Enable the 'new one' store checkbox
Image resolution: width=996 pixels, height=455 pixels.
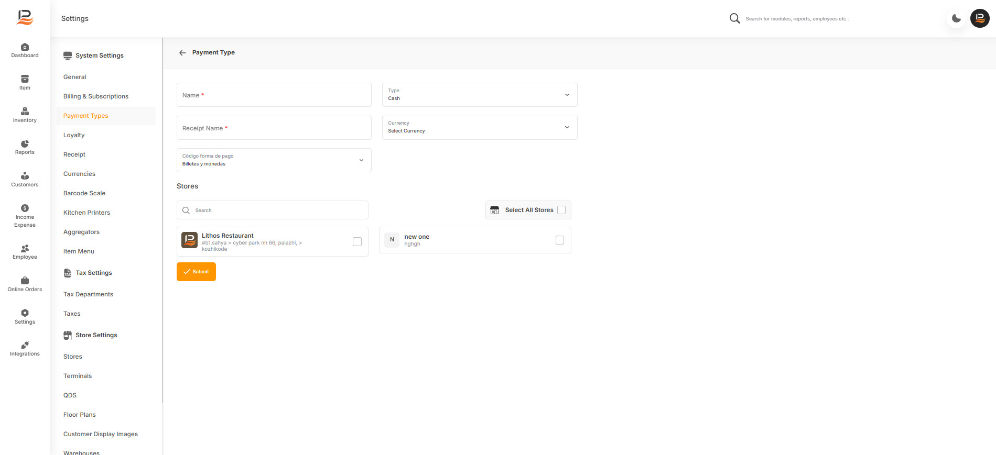(x=559, y=240)
